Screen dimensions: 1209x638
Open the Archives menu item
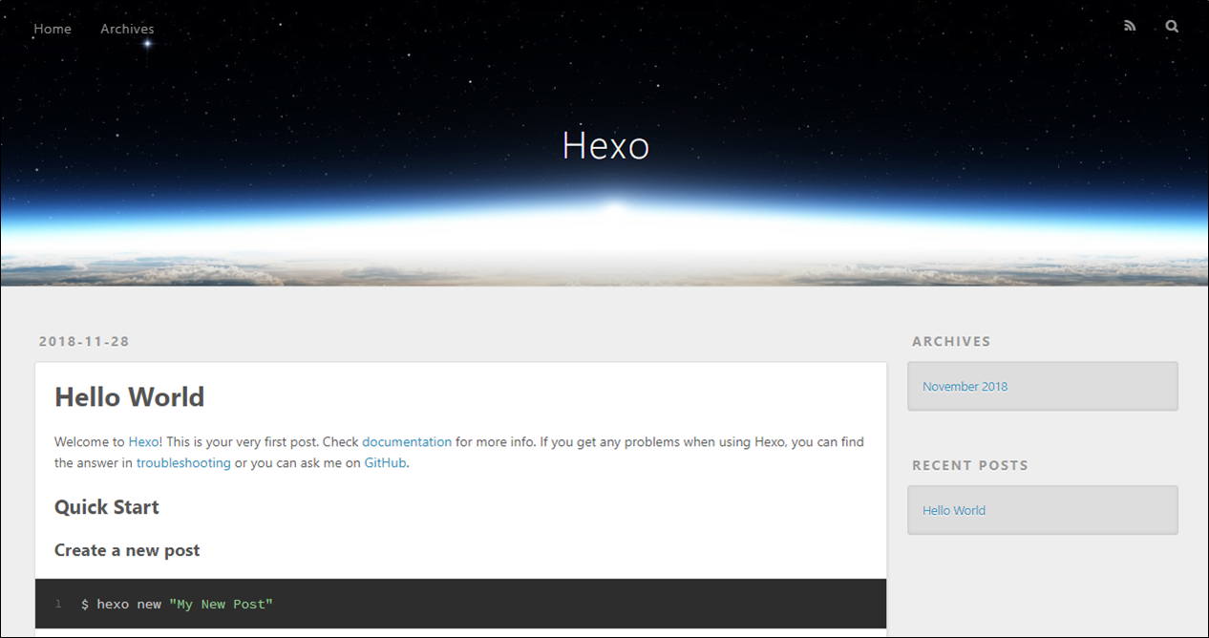pyautogui.click(x=127, y=29)
